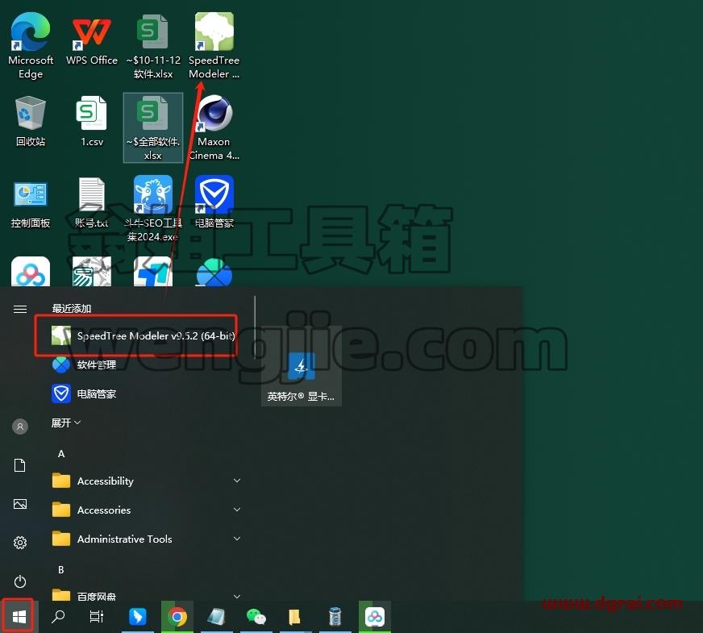Open the yellow folder taskbar icon
The width and height of the screenshot is (703, 633).
294,617
